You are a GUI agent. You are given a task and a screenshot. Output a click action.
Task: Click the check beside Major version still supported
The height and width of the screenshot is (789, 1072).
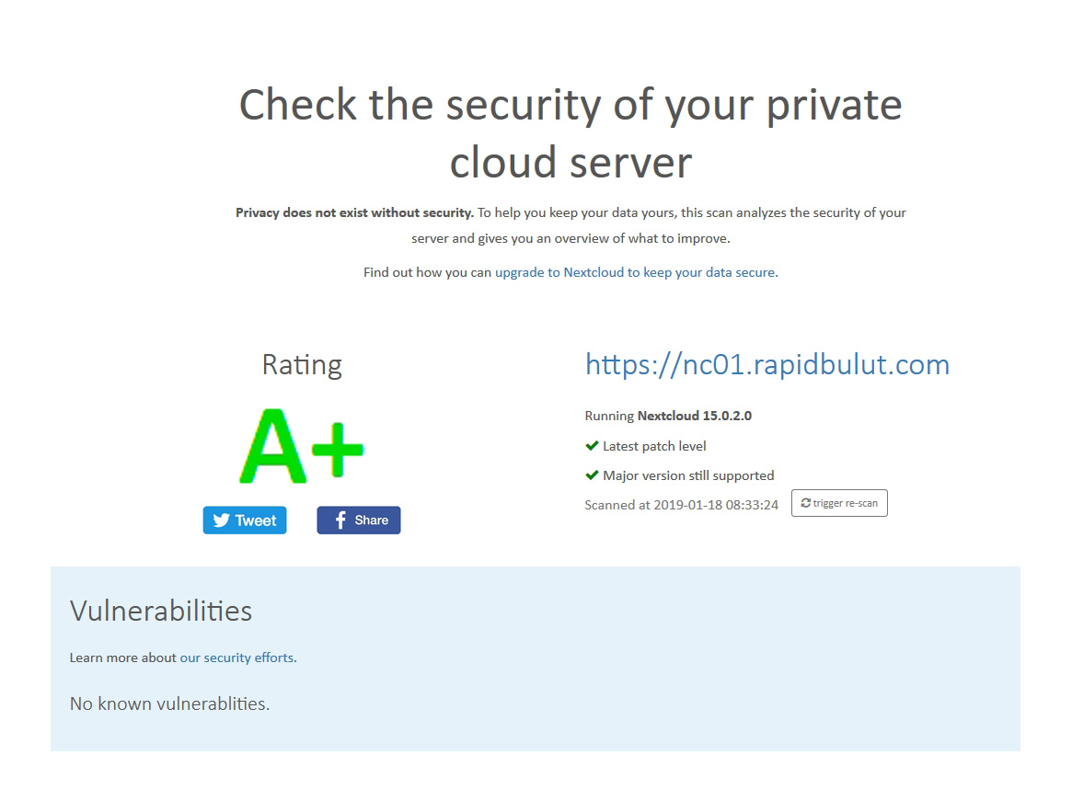click(592, 475)
